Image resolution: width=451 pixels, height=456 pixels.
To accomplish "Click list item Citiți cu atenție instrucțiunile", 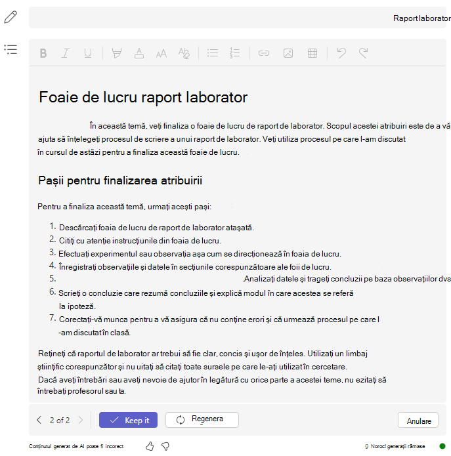I will pos(140,241).
